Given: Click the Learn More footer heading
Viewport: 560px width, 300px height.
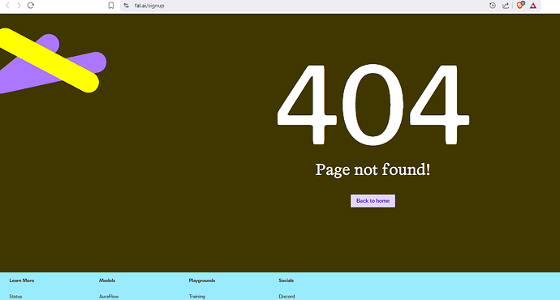Looking at the screenshot, I should pos(22,281).
